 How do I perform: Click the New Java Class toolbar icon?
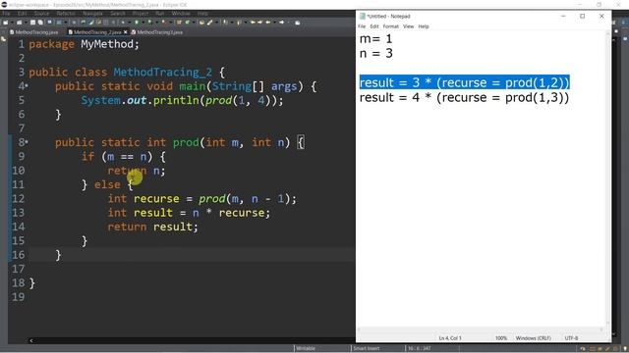click(188, 23)
